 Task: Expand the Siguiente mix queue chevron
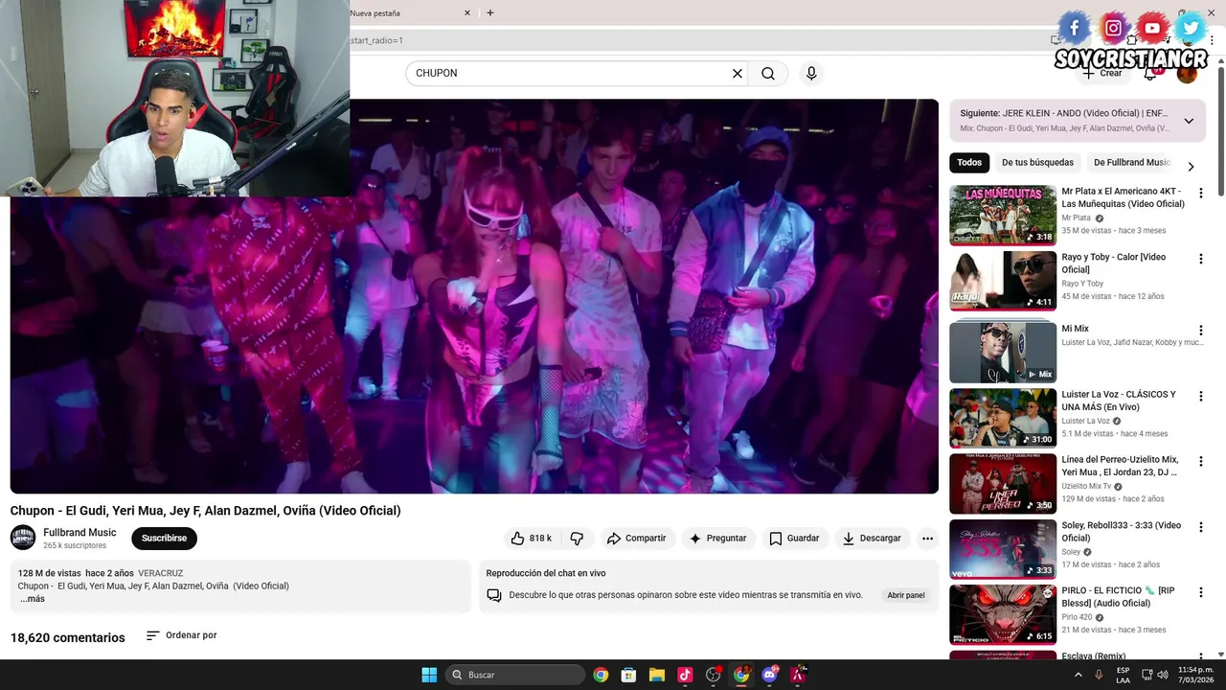point(1189,121)
